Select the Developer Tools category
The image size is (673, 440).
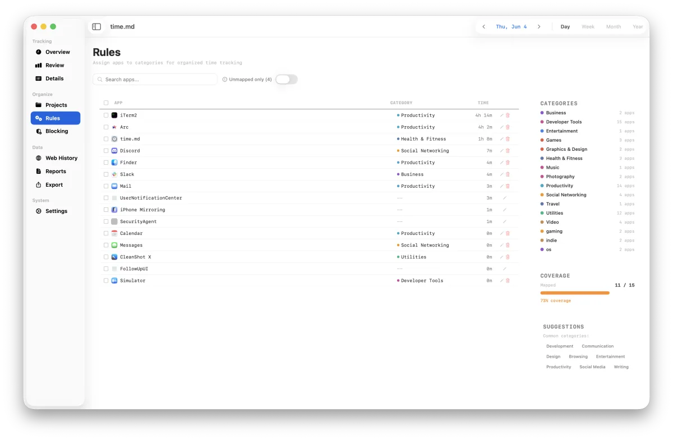tap(587, 122)
